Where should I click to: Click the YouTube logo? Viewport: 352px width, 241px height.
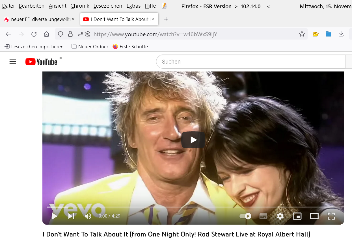tap(41, 62)
